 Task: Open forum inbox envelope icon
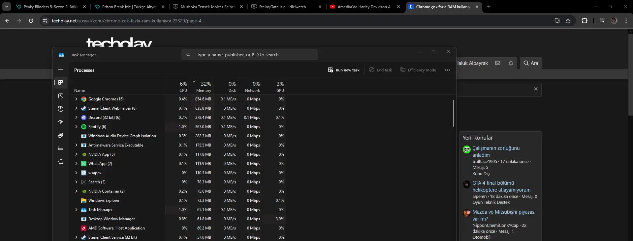[498, 63]
